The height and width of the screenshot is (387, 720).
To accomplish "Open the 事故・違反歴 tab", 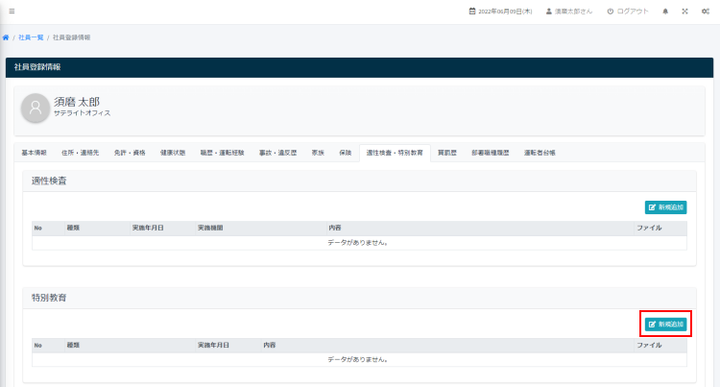I will click(x=278, y=153).
